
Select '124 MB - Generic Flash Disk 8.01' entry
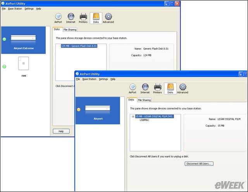click(x=79, y=46)
